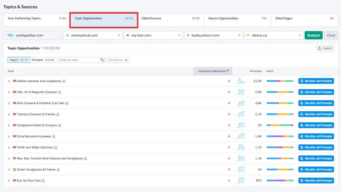
Task: Monitor all Prompts for Eye Am Eye Care
Action: point(316,180)
